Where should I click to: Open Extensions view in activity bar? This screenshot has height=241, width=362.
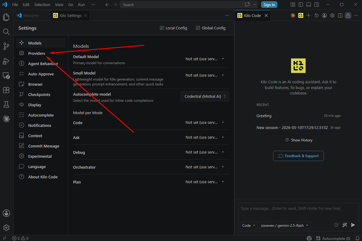coord(6,90)
